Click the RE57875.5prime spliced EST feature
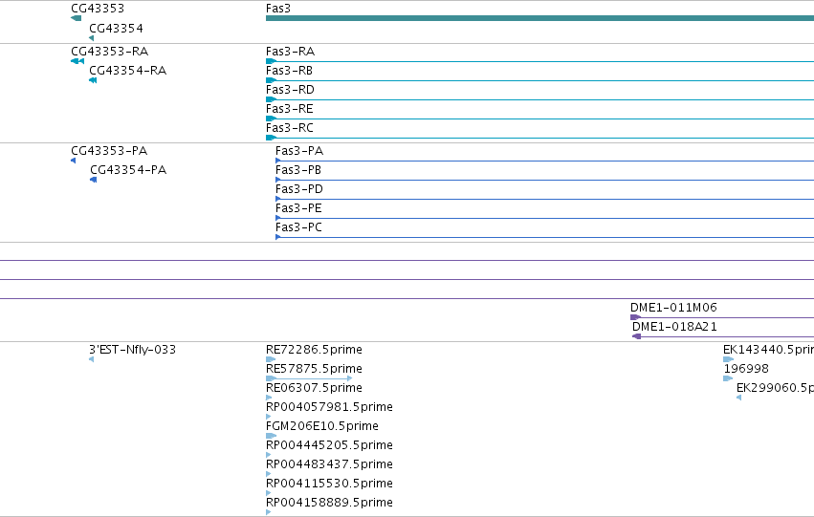 tap(309, 378)
